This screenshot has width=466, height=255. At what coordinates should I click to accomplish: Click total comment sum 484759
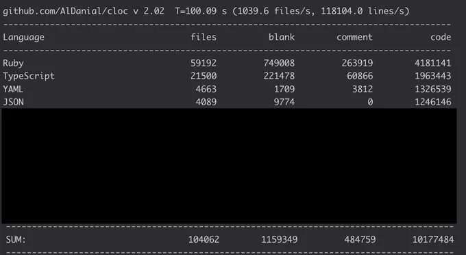(360, 239)
